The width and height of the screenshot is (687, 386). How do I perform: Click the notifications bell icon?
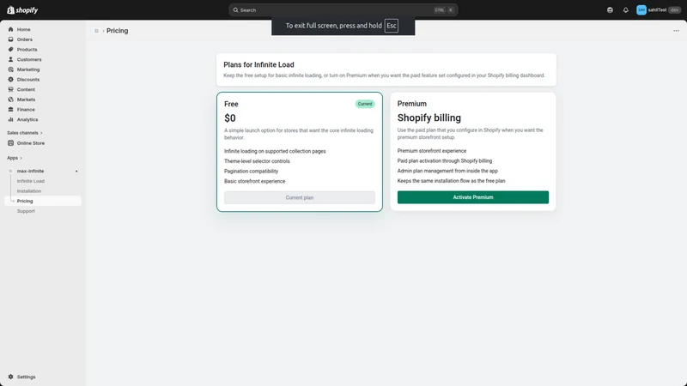626,10
